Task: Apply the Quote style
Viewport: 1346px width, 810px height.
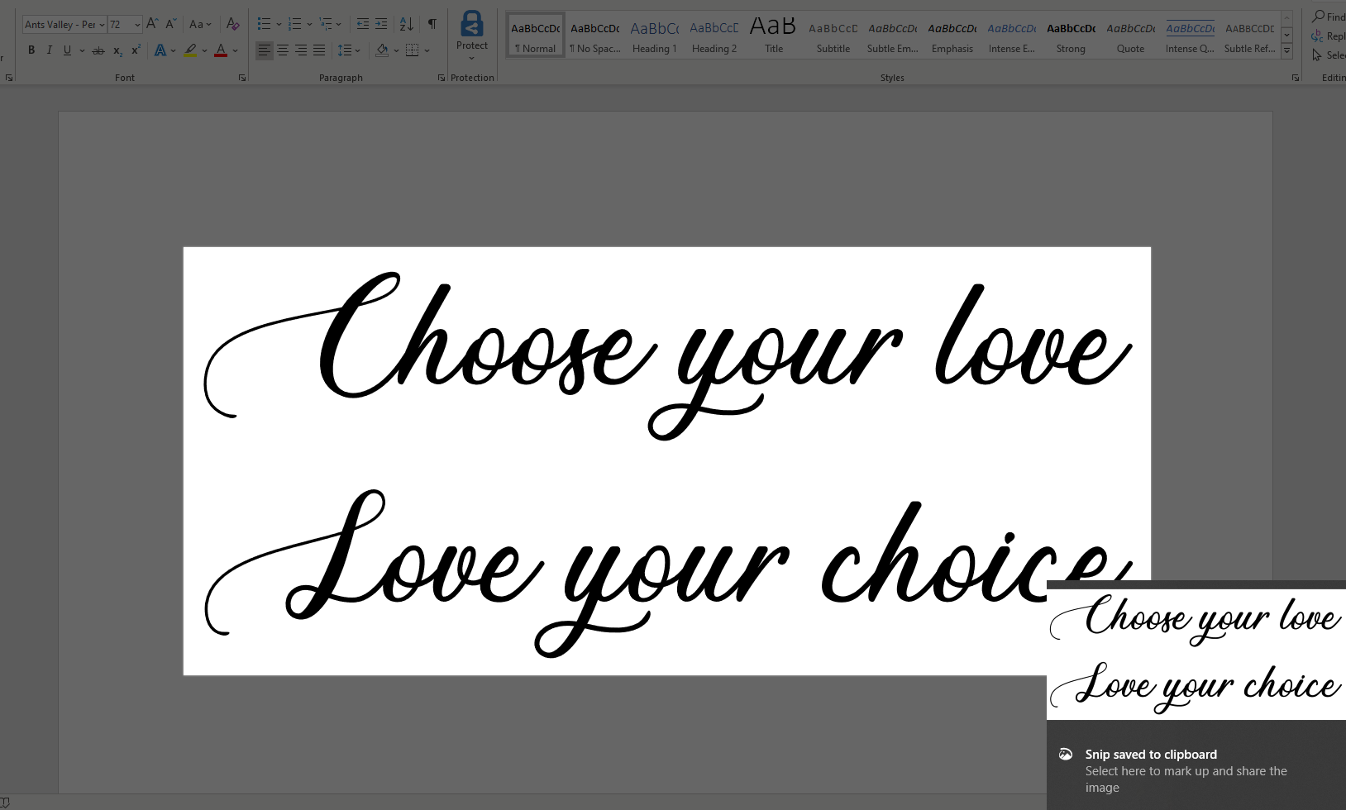Action: (x=1131, y=36)
